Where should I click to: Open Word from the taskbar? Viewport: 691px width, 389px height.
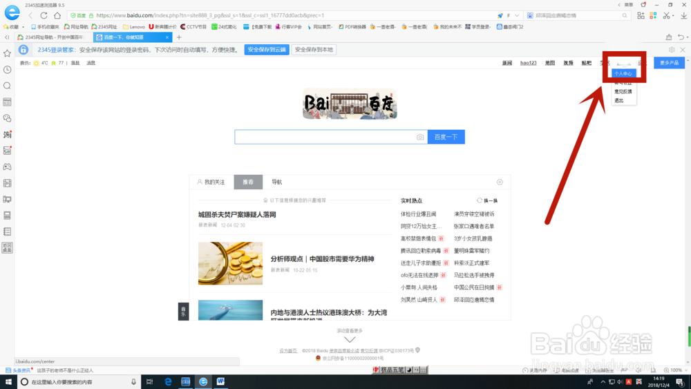(220, 382)
